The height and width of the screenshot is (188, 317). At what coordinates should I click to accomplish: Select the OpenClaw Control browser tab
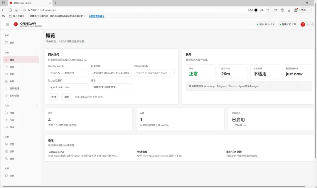click(x=30, y=3)
